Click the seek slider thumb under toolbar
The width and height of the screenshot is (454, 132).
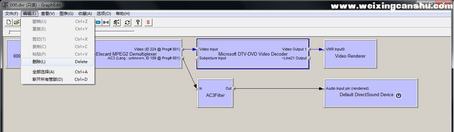pyautogui.click(x=10, y=32)
